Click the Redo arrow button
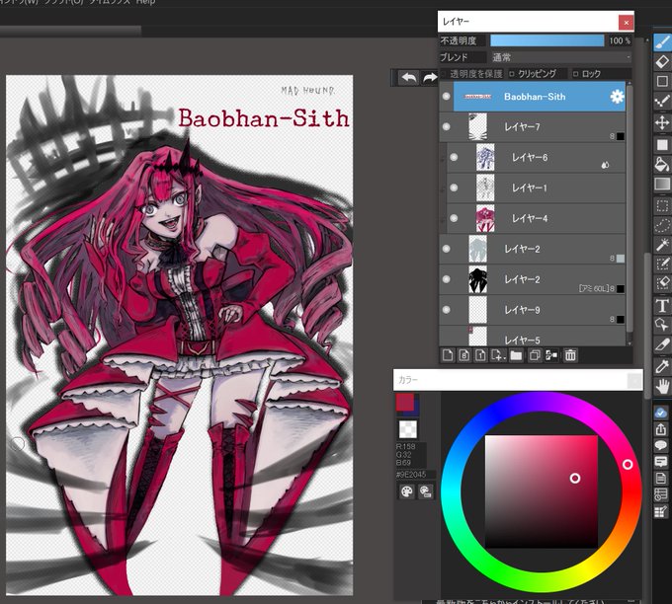 [x=430, y=78]
